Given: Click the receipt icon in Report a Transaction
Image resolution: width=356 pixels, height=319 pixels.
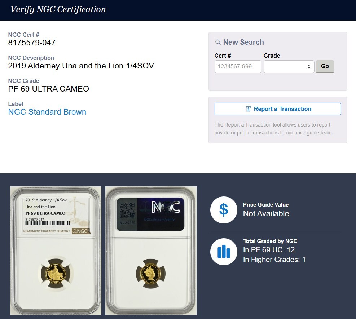Looking at the screenshot, I should click(248, 109).
